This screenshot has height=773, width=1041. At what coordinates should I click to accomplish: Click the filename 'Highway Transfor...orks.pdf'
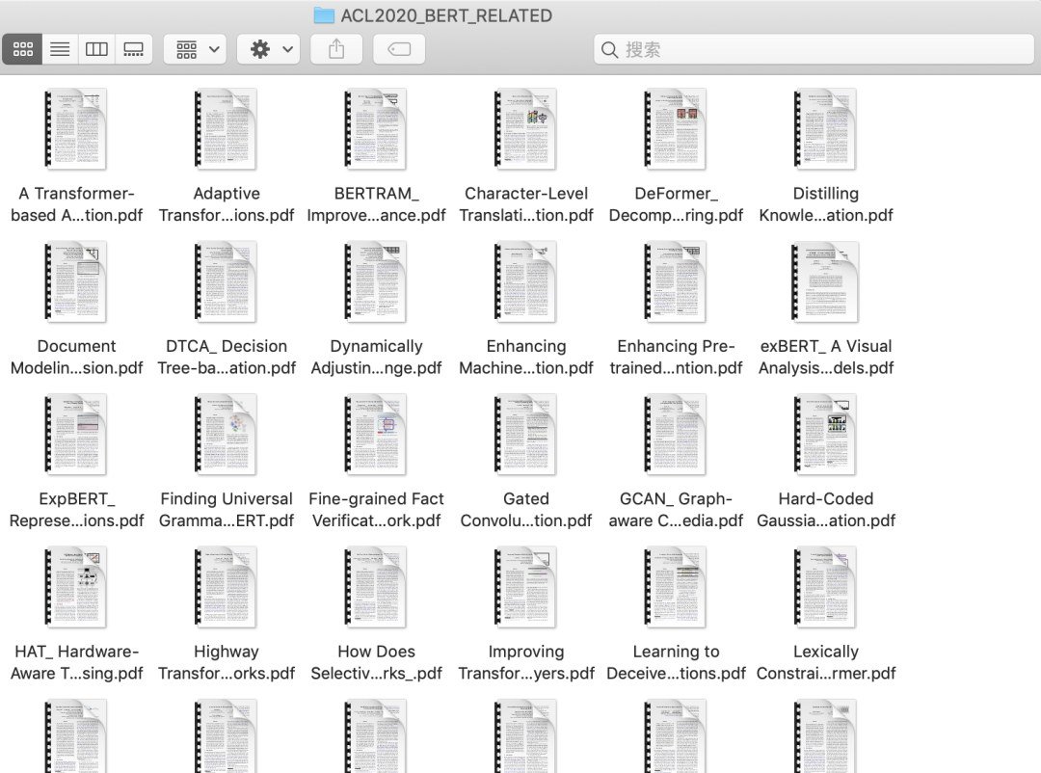click(x=227, y=662)
